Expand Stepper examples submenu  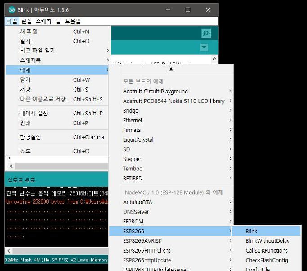[171, 159]
